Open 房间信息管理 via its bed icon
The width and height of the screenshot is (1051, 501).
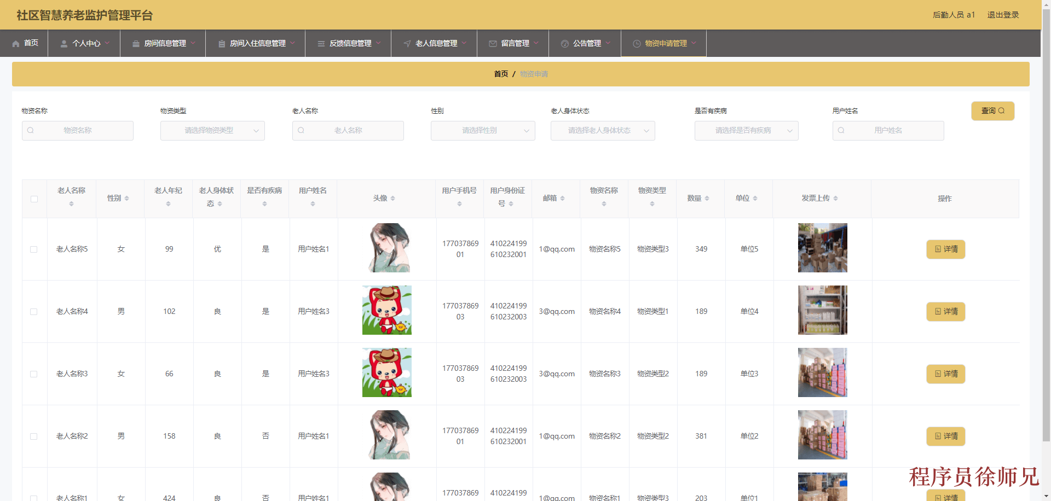coord(136,43)
